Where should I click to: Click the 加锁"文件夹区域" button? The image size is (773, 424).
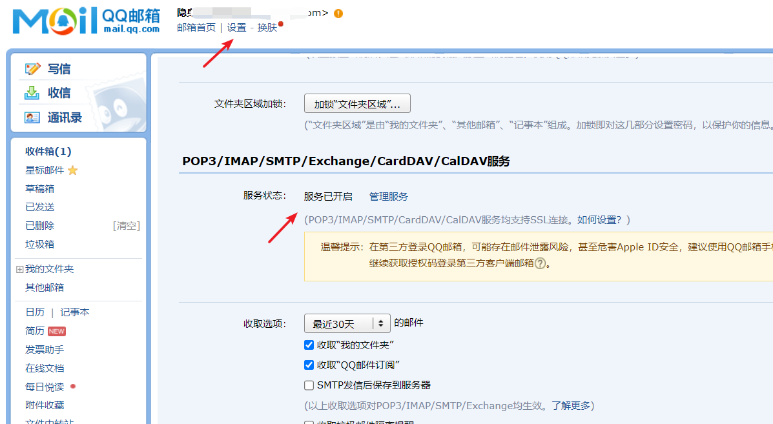(357, 104)
